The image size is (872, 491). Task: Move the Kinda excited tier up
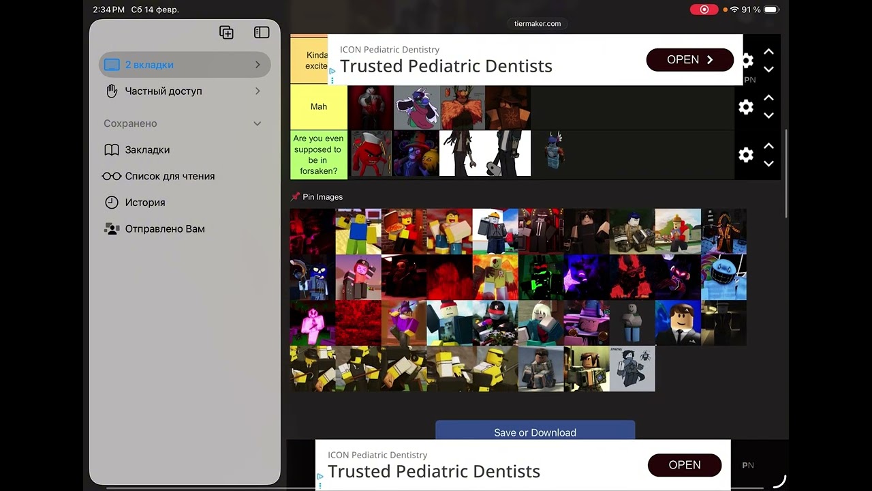(x=768, y=52)
